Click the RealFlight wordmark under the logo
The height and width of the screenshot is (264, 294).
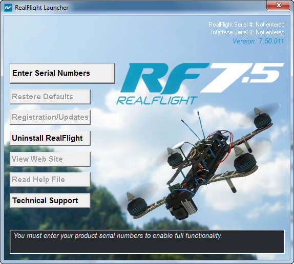pos(157,101)
